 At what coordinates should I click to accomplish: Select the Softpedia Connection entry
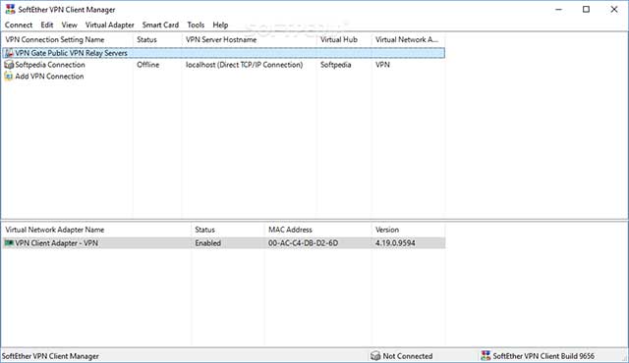pyautogui.click(x=50, y=65)
